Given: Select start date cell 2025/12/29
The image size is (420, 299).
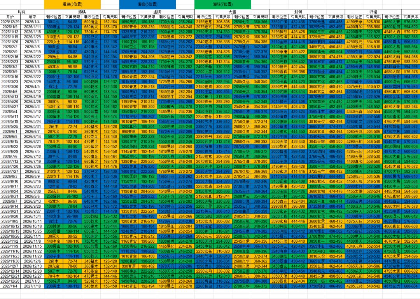Looking at the screenshot, I should [x=10, y=22].
